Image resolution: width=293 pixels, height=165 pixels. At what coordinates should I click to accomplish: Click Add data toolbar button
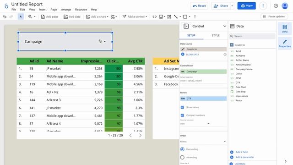(72, 16)
